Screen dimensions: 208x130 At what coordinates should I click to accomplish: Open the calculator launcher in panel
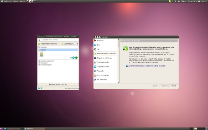pyautogui.click(x=32, y=1)
